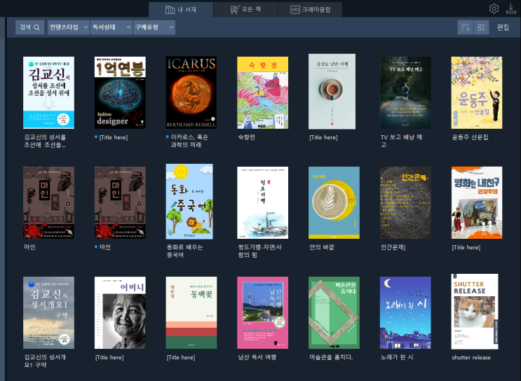This screenshot has width=521, height=381.
Task: Click '[Title here]' under 1억연봉 cover
Action: 114,137
